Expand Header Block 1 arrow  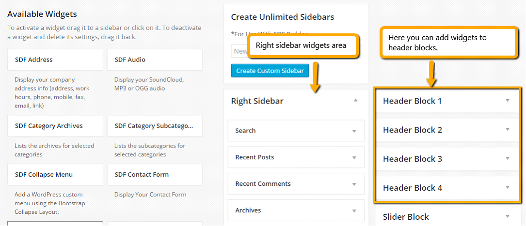click(x=508, y=100)
